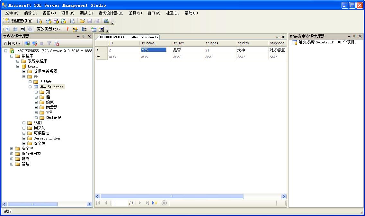Click the funnel filter icon
Viewport: 365px width, 216px height.
point(49,43)
